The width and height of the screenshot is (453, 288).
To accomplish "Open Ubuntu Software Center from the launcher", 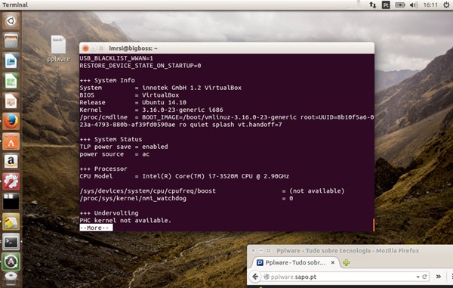I will click(x=11, y=141).
